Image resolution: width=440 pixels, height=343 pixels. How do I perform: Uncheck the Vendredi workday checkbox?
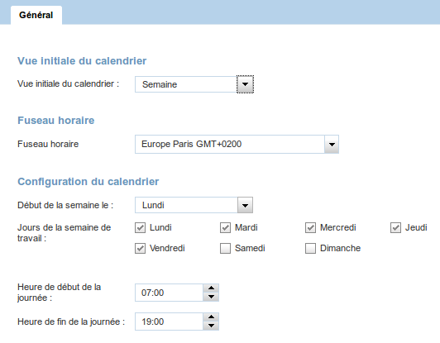point(141,249)
